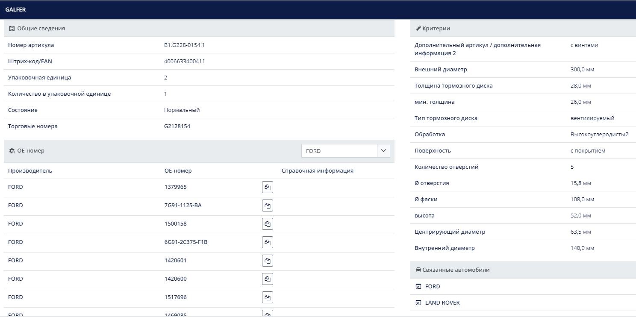Image resolution: width=636 pixels, height=317 pixels.
Task: Click value вентилируемый disc type
Action: pos(592,118)
